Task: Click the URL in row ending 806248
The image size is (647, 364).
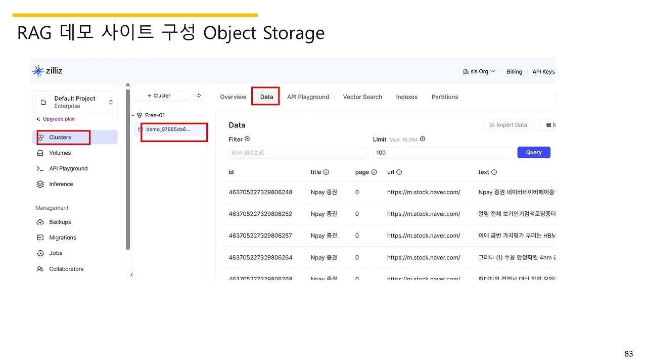Action: click(x=424, y=193)
